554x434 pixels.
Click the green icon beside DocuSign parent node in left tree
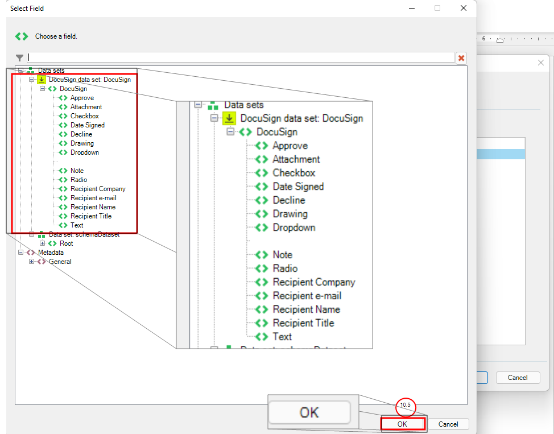[52, 89]
